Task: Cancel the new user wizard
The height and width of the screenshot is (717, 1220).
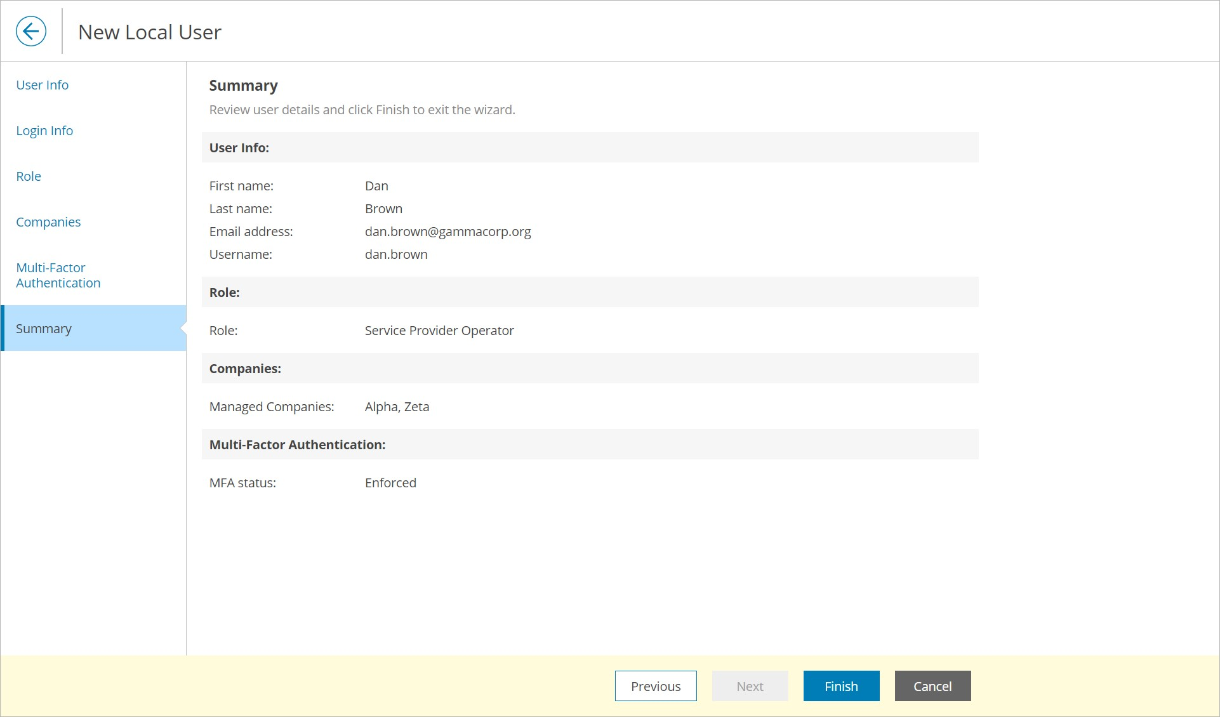Action: [932, 686]
